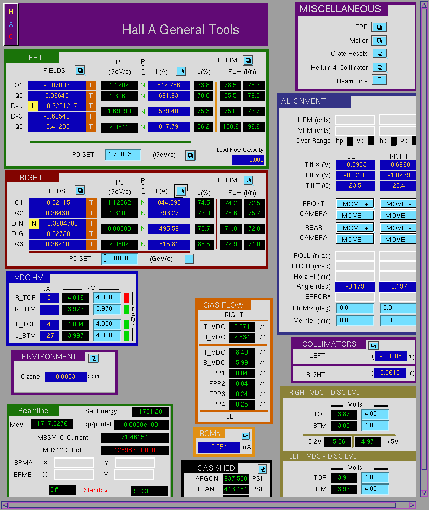Click Lead Flow Capacity value 0.000
Viewport: 429px width, 510px height.
pos(248,160)
